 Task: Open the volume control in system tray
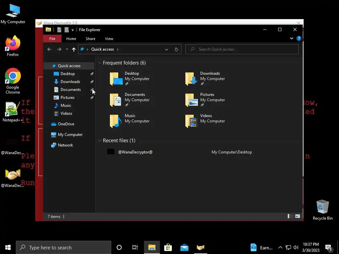296,247
